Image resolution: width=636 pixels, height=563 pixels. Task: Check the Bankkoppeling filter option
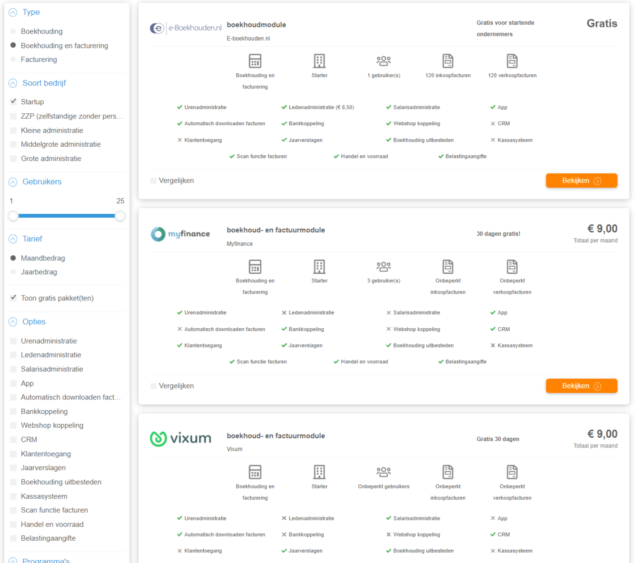point(13,412)
